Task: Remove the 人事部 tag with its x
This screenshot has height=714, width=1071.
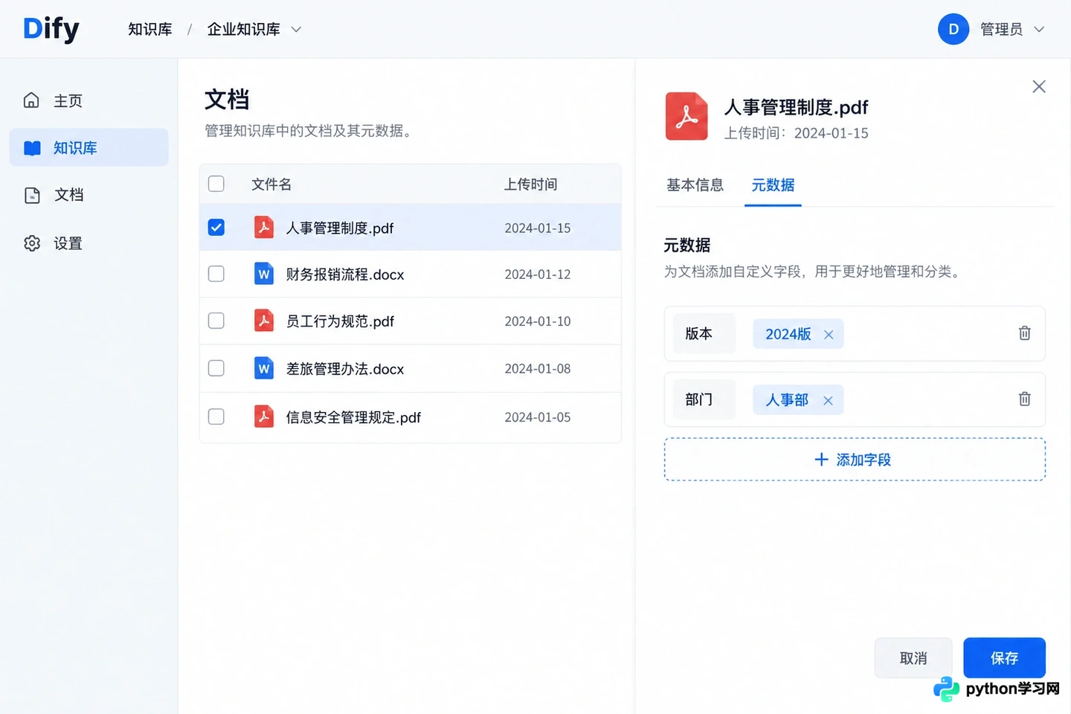Action: [828, 401]
